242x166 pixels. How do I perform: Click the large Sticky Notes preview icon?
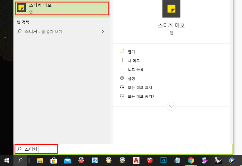pos(171,8)
